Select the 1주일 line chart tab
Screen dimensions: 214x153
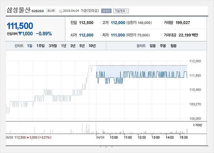tap(40, 46)
